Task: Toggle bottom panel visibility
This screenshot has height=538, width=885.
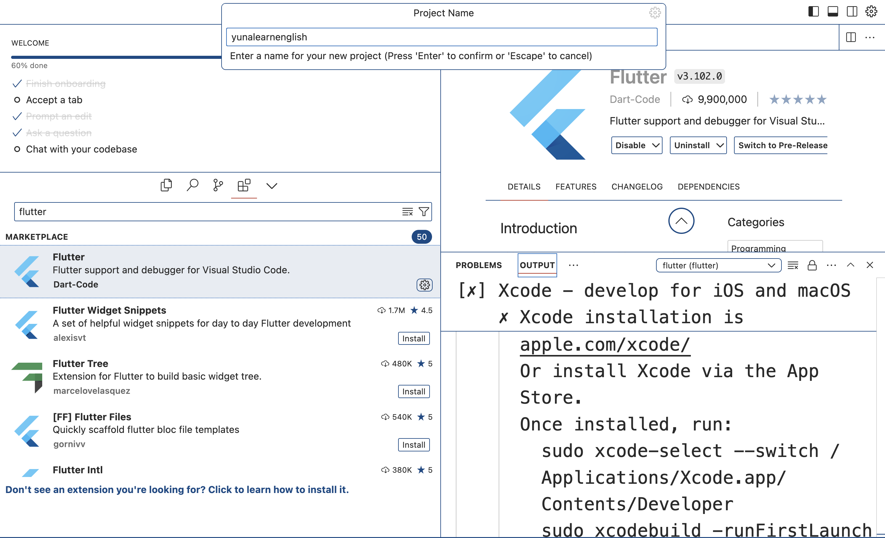Action: pyautogui.click(x=833, y=11)
